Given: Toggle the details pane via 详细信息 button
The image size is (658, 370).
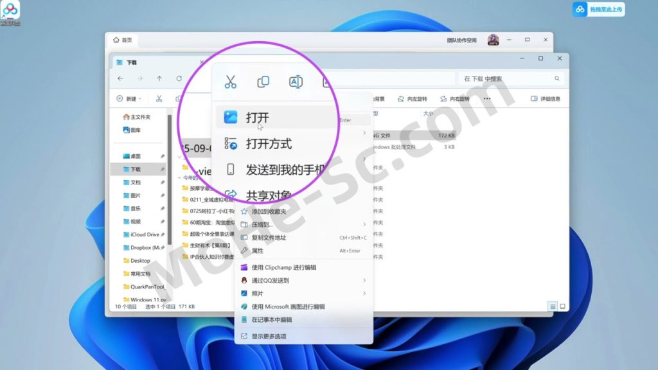Looking at the screenshot, I should coord(546,98).
